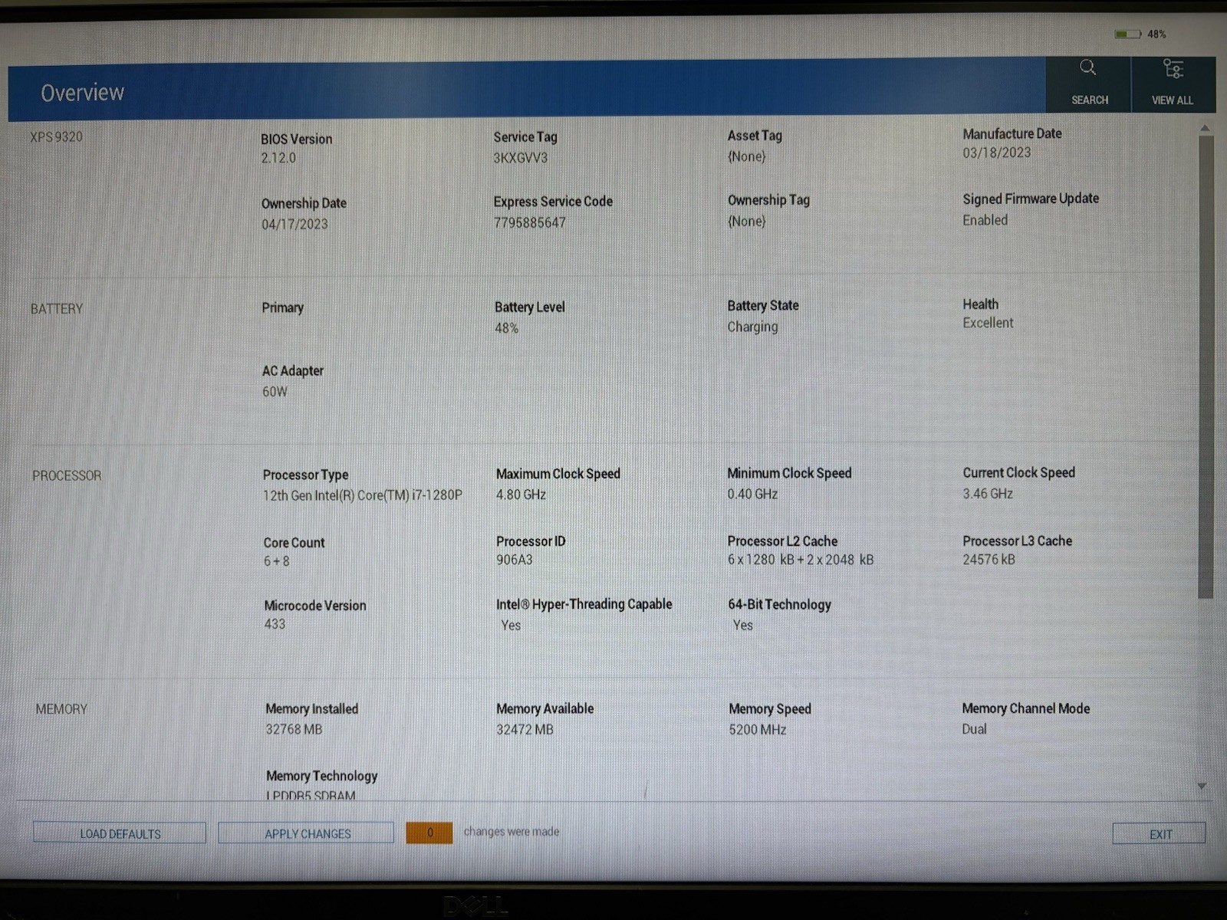Click the orange changes counter box
Screen dimensions: 1227x920
coord(429,833)
